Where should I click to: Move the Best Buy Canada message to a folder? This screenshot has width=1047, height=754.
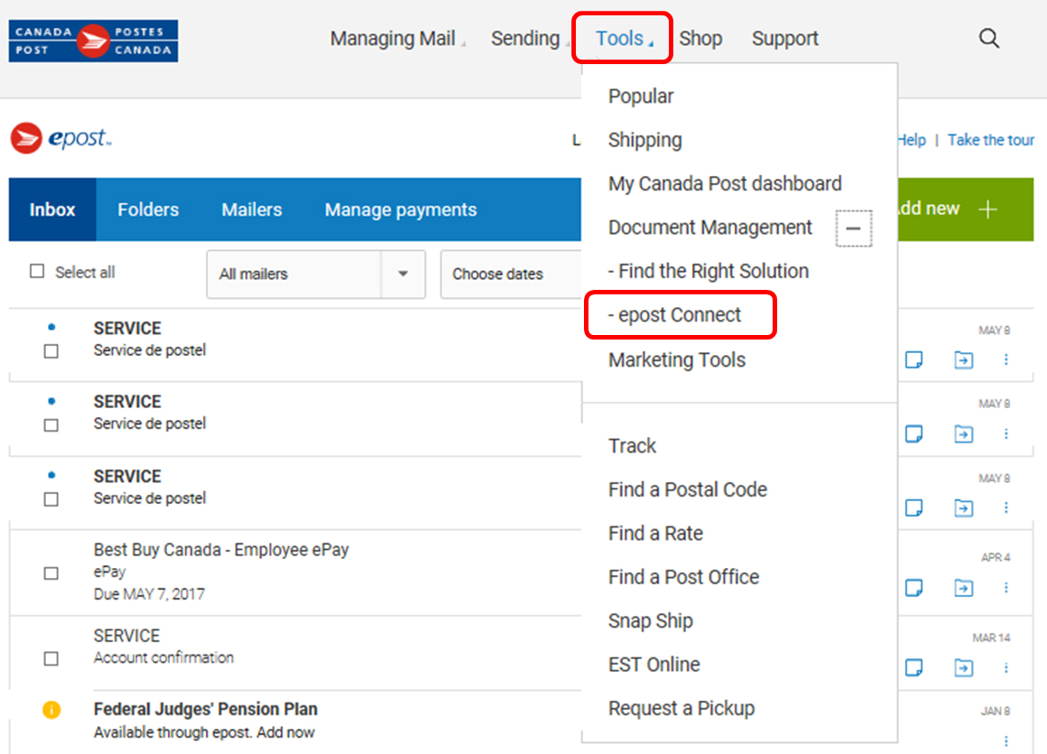(x=963, y=587)
